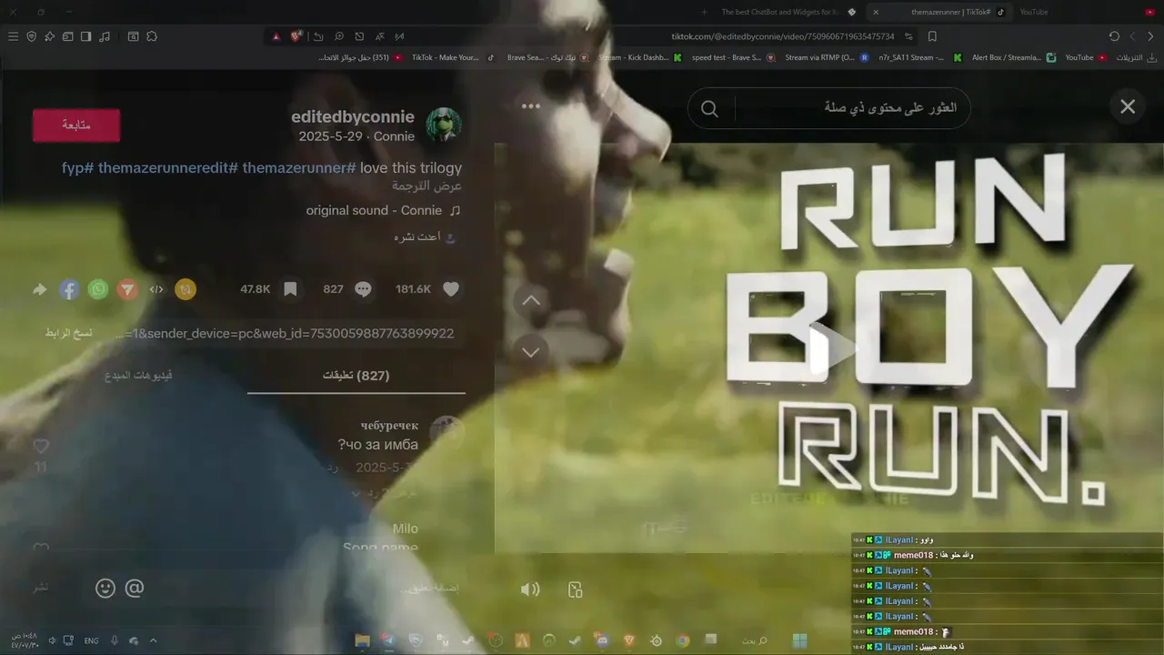Open the 'Stream via RTMP' bookmark

click(x=826, y=57)
